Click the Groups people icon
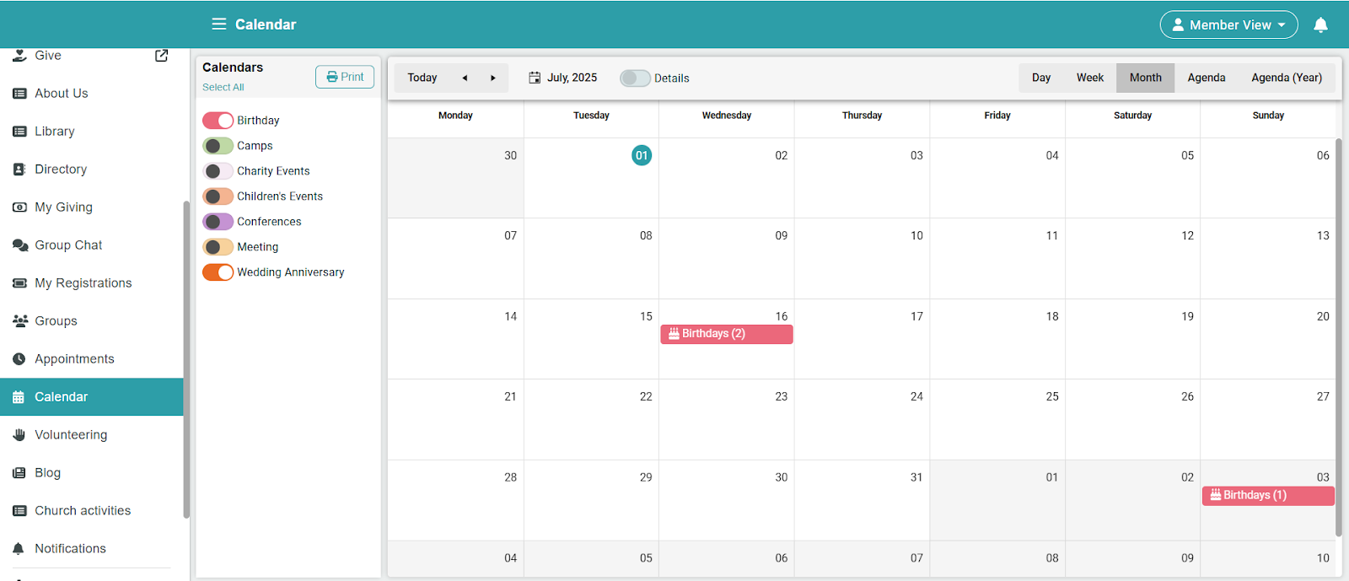 20,321
